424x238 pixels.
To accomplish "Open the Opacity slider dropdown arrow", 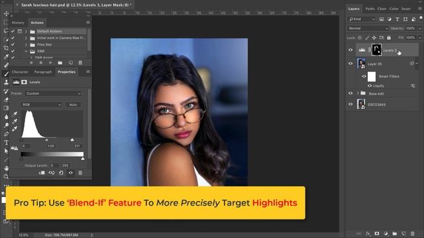I will pyautogui.click(x=420, y=28).
